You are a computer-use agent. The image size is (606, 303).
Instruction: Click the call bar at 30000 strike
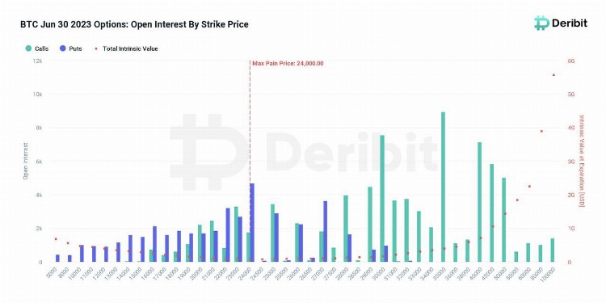tap(382, 199)
